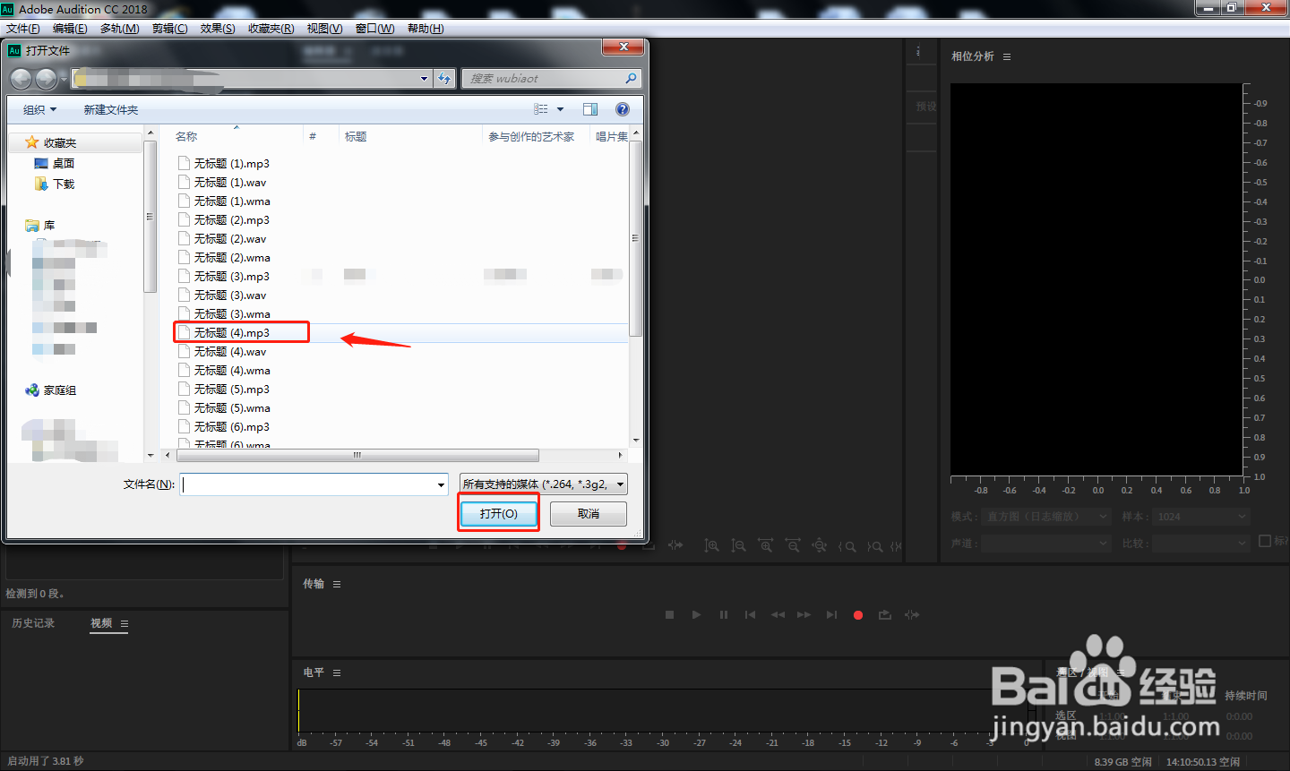Open the Phase Analysis panel menu icon
This screenshot has height=771, width=1290.
(x=1007, y=56)
